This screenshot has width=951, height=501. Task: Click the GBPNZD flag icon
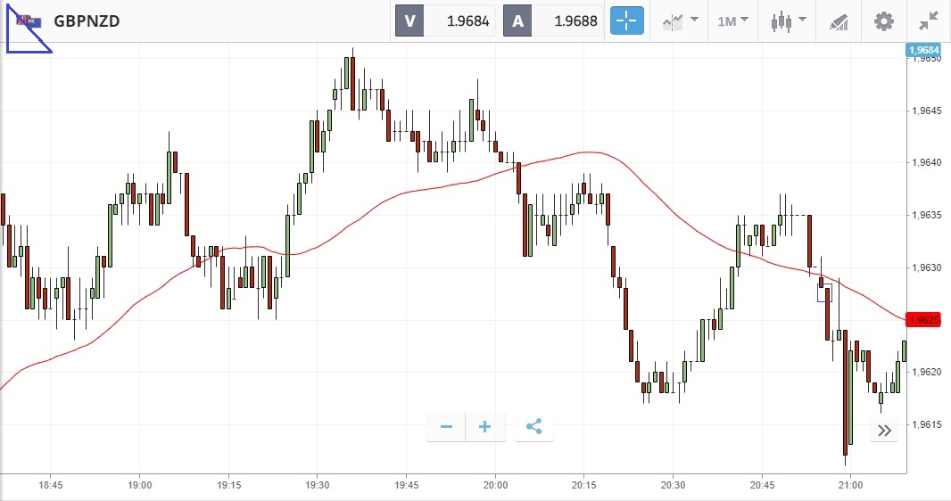tap(29, 21)
